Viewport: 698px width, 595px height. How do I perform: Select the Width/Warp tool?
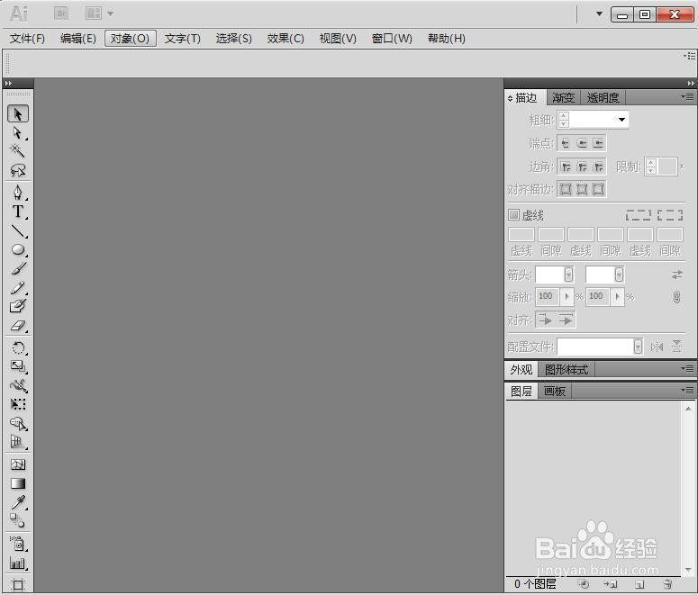(x=18, y=385)
